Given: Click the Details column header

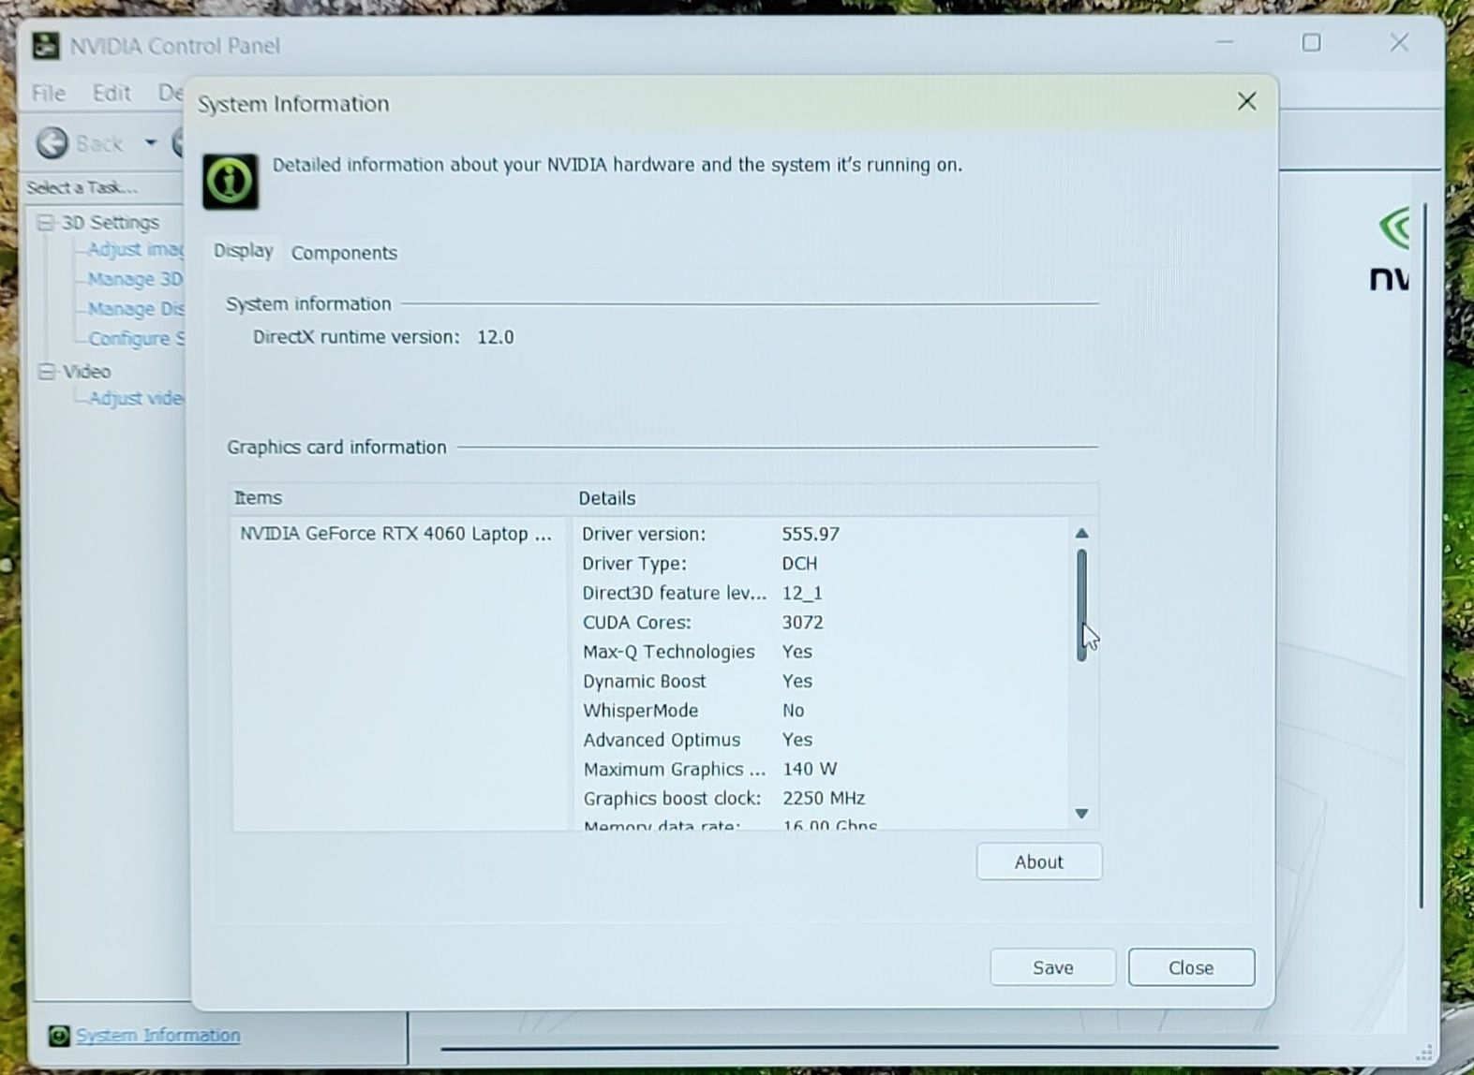Looking at the screenshot, I should click(x=834, y=498).
